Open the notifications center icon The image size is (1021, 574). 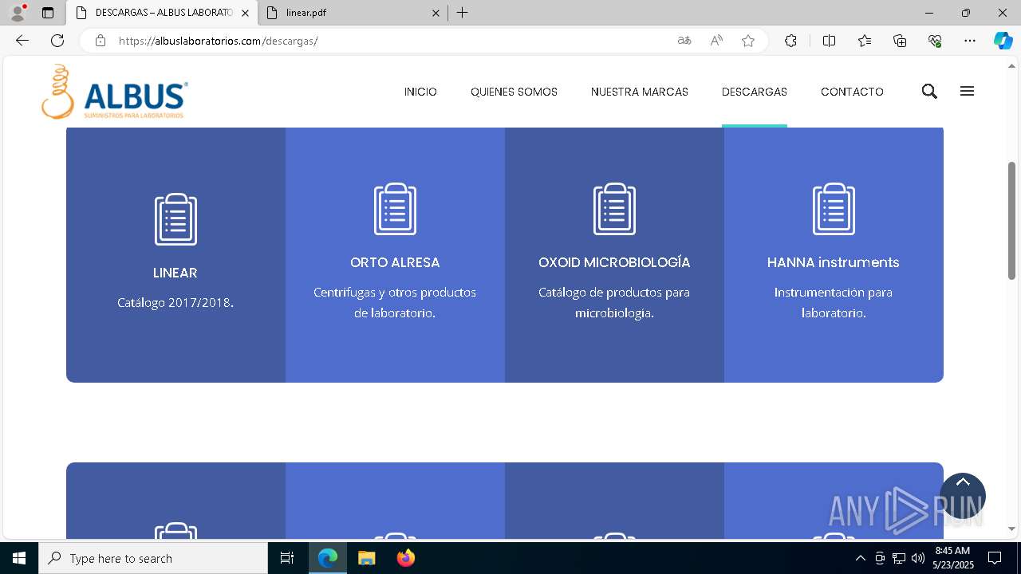pyautogui.click(x=995, y=558)
